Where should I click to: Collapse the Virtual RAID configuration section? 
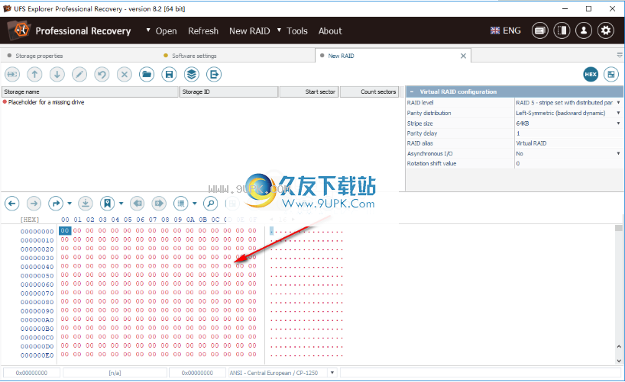[x=412, y=92]
